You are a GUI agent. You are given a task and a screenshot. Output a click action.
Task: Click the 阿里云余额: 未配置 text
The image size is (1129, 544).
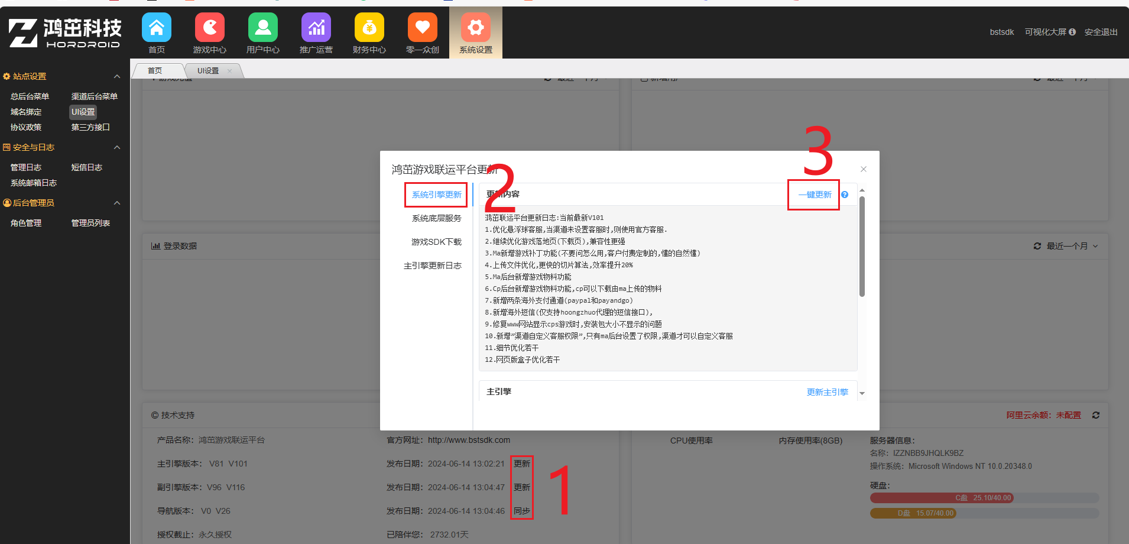(1043, 415)
